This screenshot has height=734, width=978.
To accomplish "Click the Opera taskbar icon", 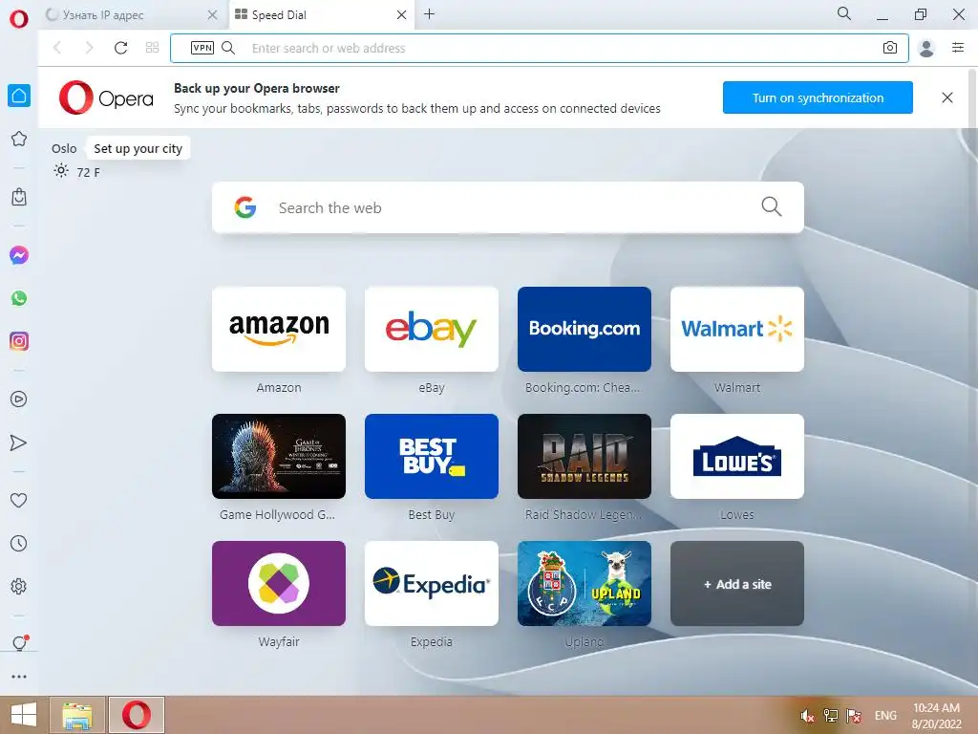I will coord(137,715).
